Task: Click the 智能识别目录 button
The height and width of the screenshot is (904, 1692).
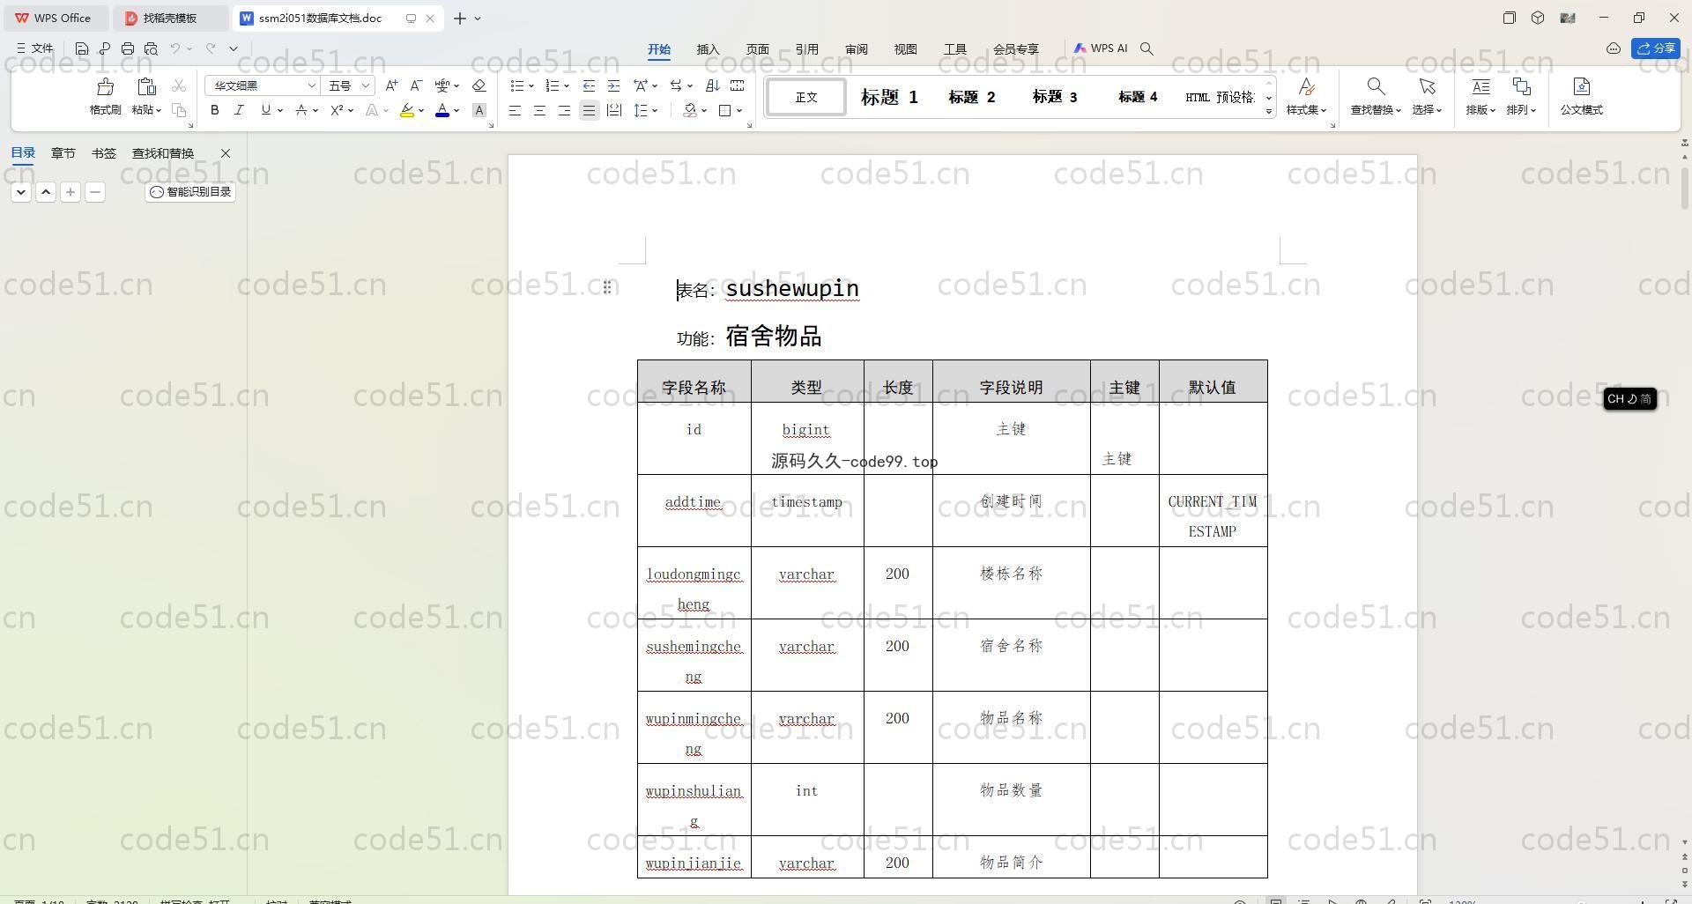Action: [x=190, y=191]
